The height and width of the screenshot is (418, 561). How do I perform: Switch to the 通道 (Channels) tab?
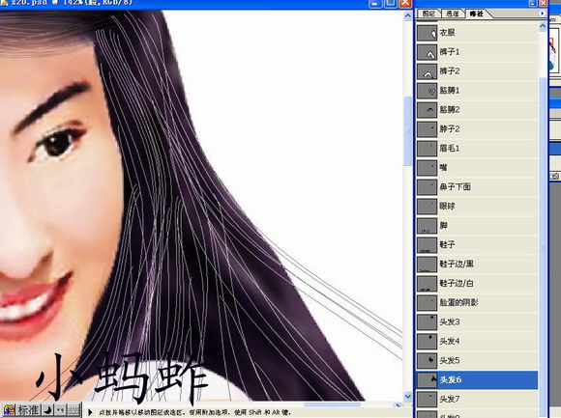click(x=453, y=14)
